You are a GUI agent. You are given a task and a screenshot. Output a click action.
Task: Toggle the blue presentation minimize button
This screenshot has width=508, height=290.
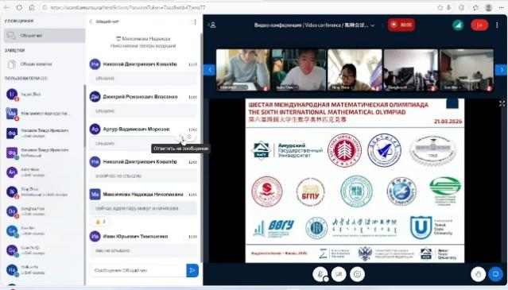[495, 274]
